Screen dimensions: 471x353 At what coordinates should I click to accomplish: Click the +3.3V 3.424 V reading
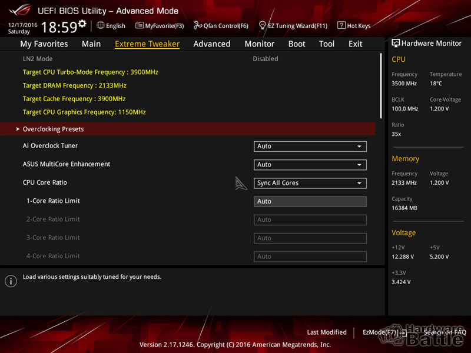(401, 282)
